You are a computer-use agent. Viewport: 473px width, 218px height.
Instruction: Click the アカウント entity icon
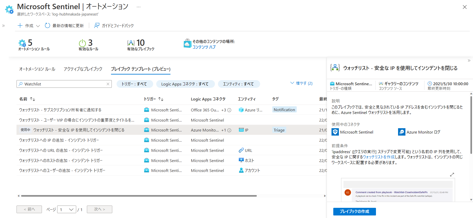coord(241,170)
